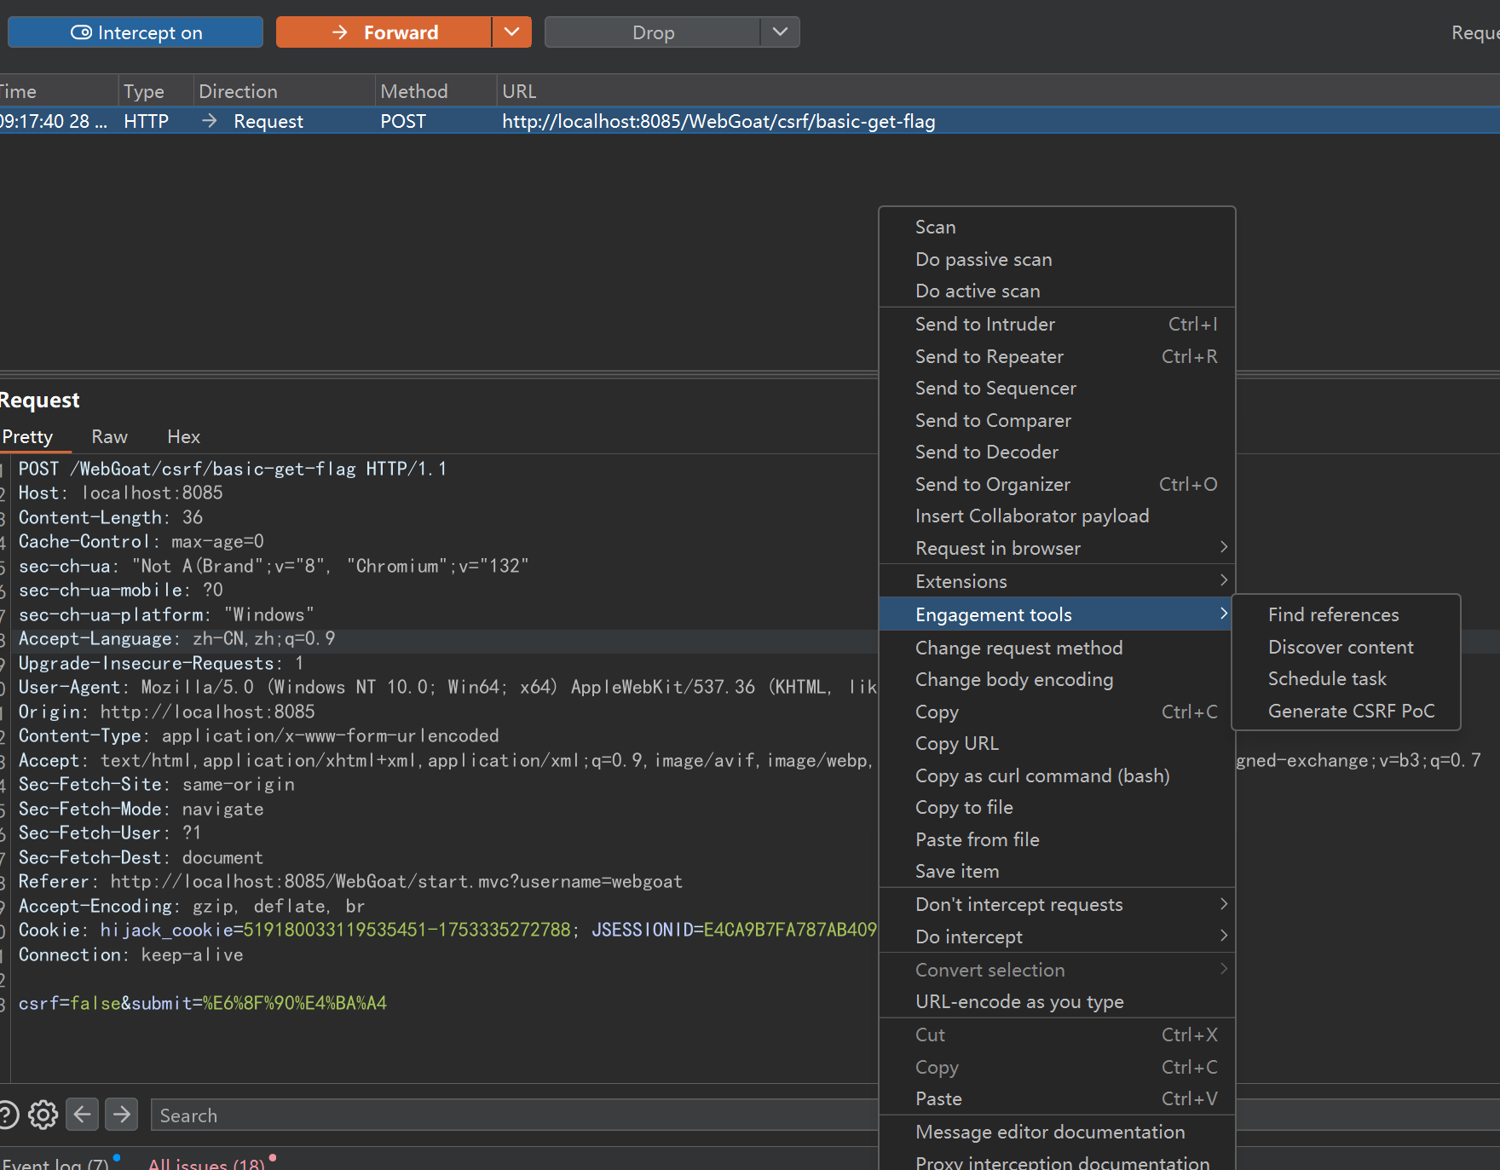1500x1170 pixels.
Task: Expand Don't intercept requests submenu
Action: (1057, 904)
